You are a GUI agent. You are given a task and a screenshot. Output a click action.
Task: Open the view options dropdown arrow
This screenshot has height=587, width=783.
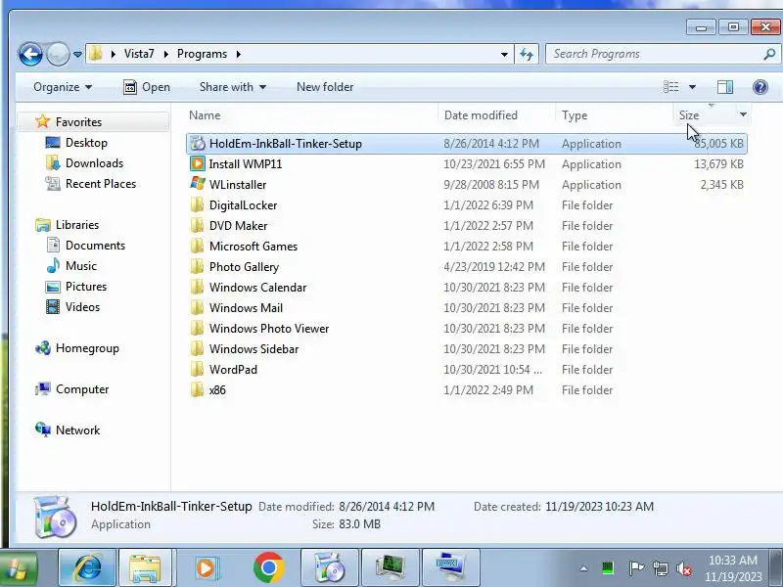coord(692,87)
